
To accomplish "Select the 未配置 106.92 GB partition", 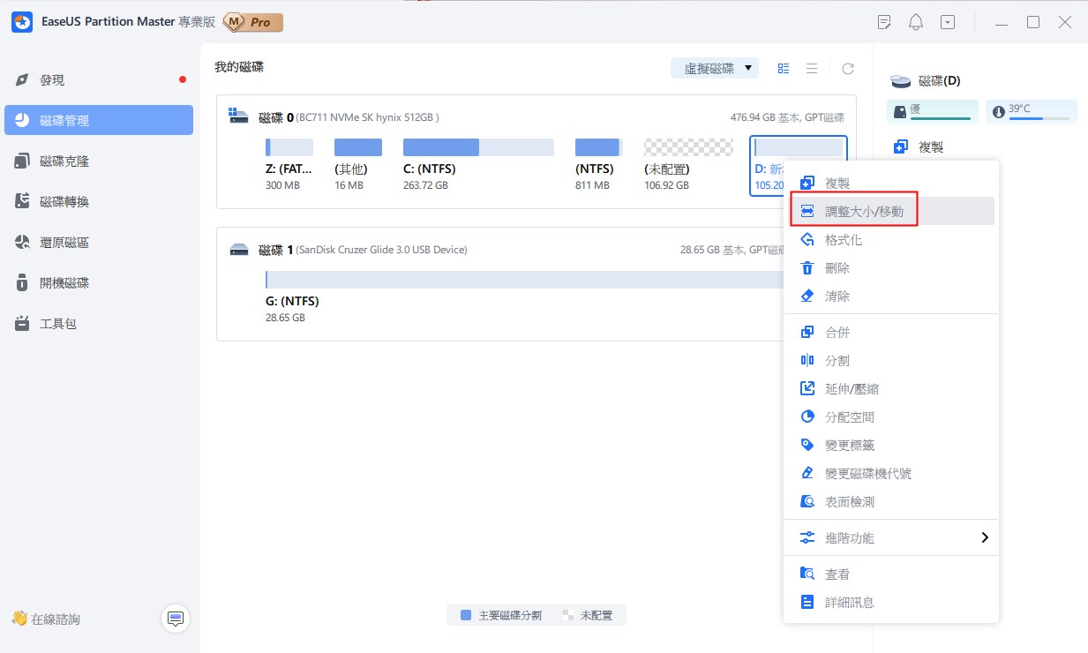I will (x=688, y=147).
